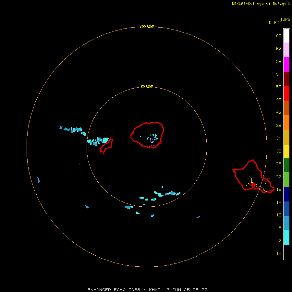Pick the bright magenta legend color segment

pos(286,65)
